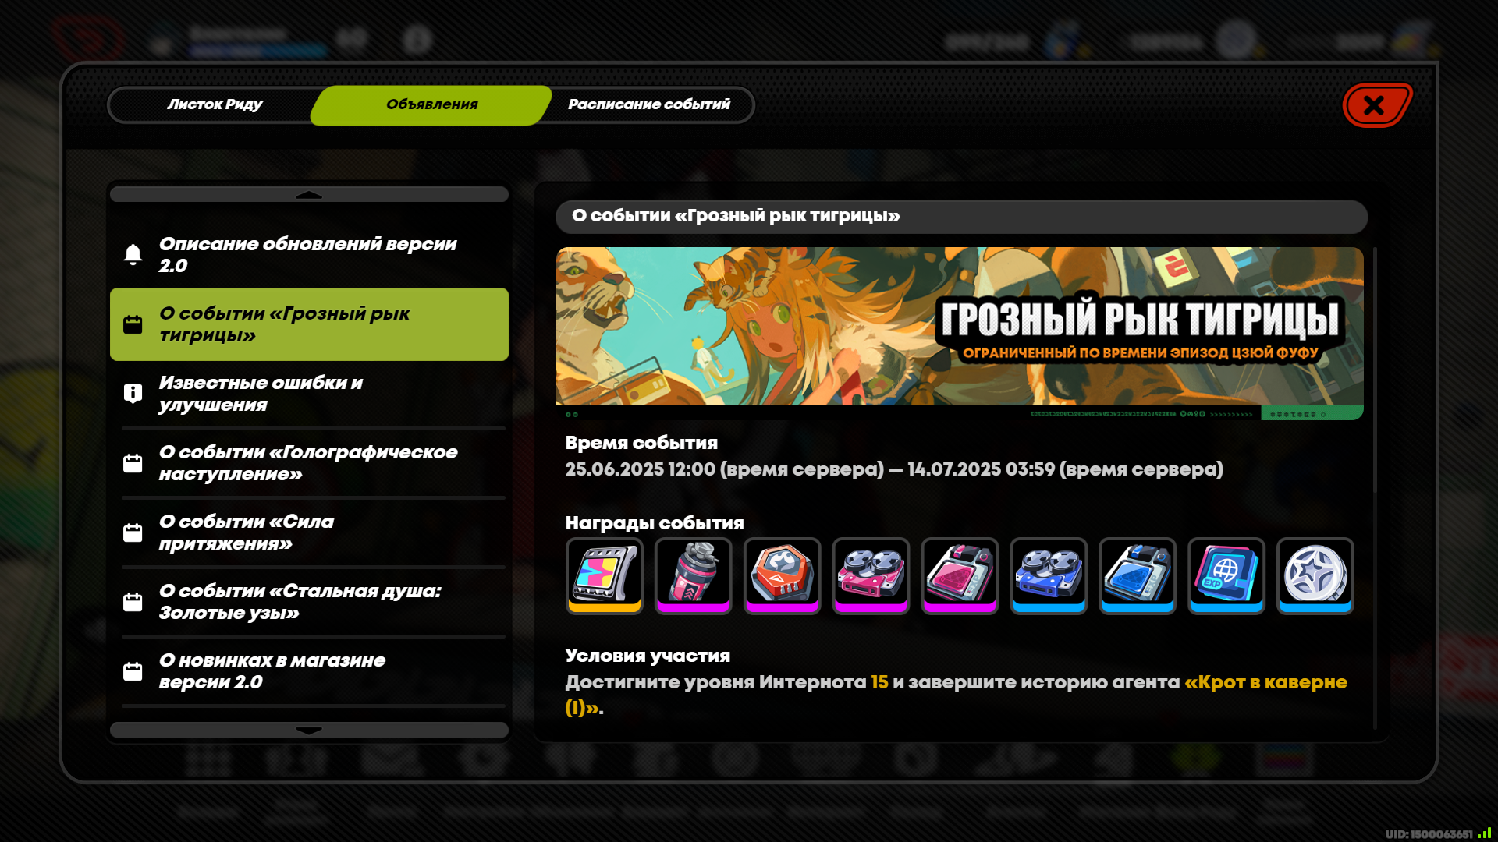Click the blue floppy disk reward icon
The height and width of the screenshot is (842, 1498).
click(x=1138, y=575)
